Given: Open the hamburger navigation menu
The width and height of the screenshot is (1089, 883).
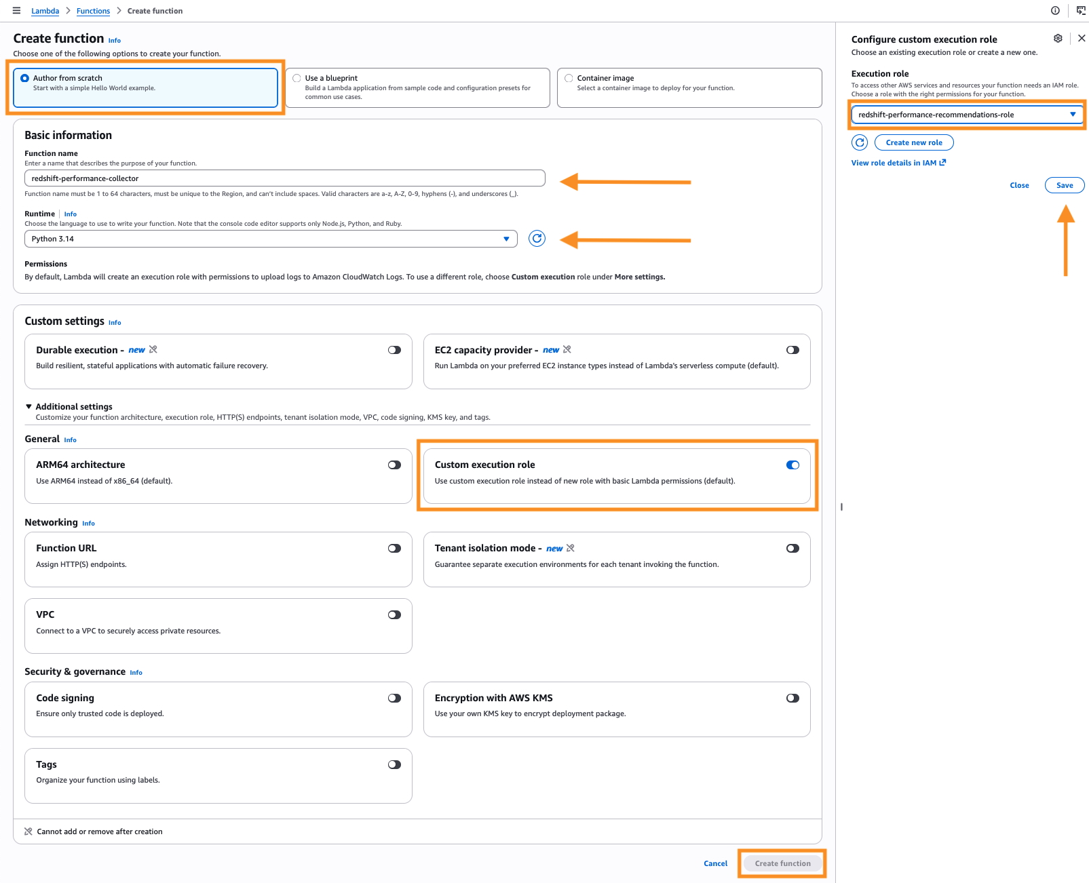Looking at the screenshot, I should (x=17, y=11).
